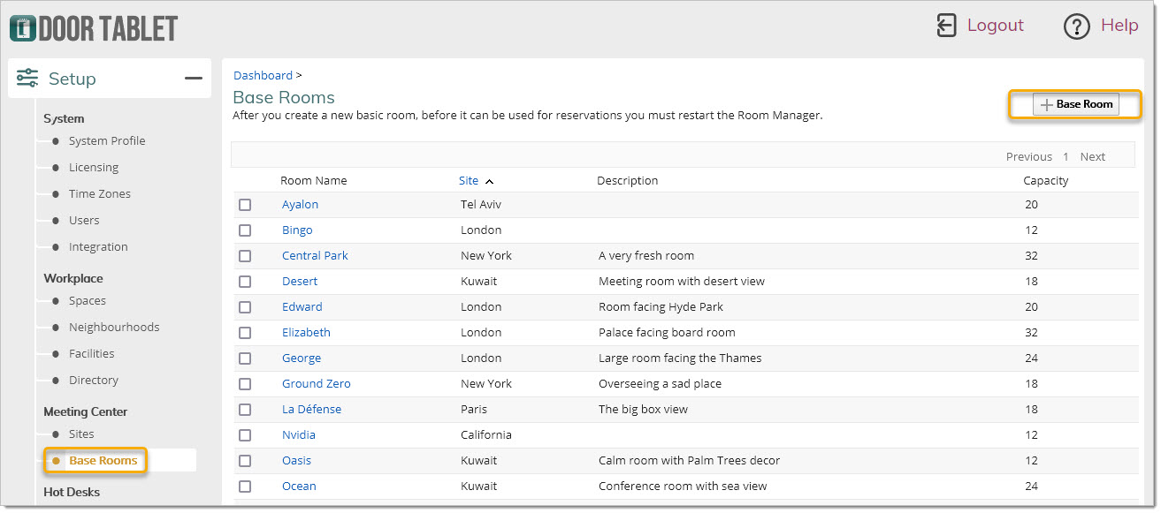
Task: Click the Setup sliders icon
Action: tap(27, 79)
